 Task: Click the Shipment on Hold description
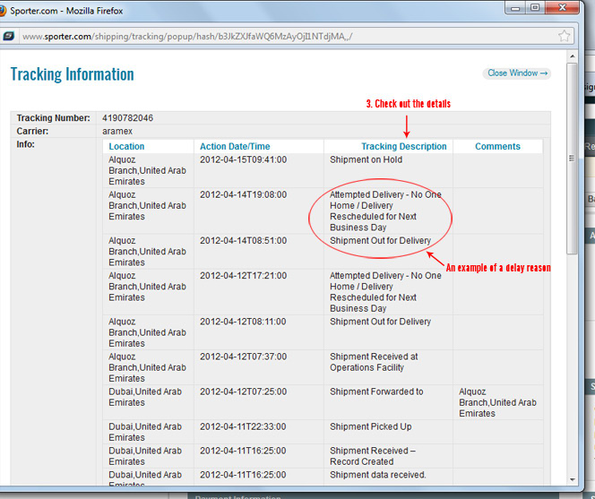(366, 159)
